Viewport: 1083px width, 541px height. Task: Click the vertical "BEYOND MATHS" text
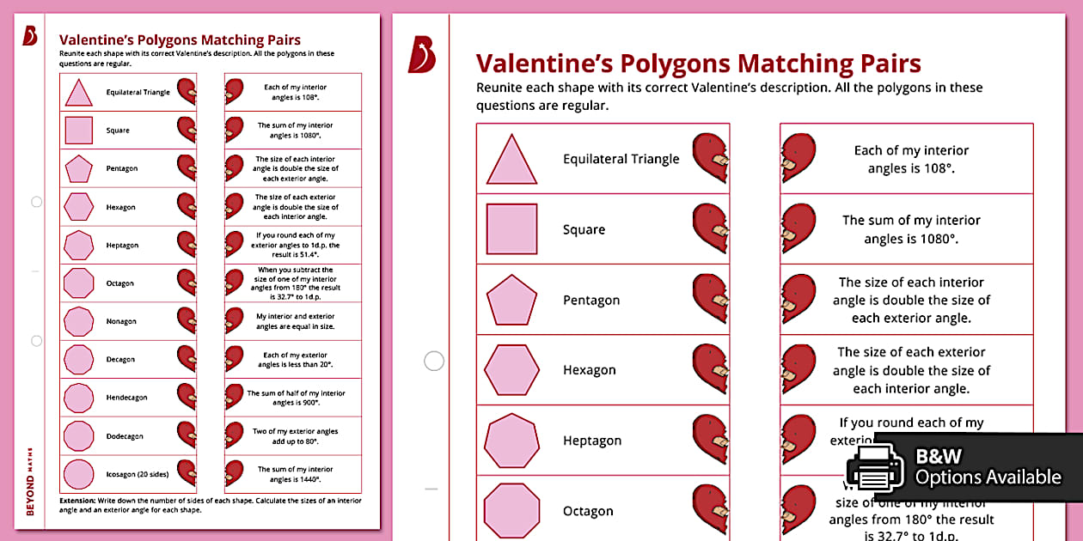point(31,481)
